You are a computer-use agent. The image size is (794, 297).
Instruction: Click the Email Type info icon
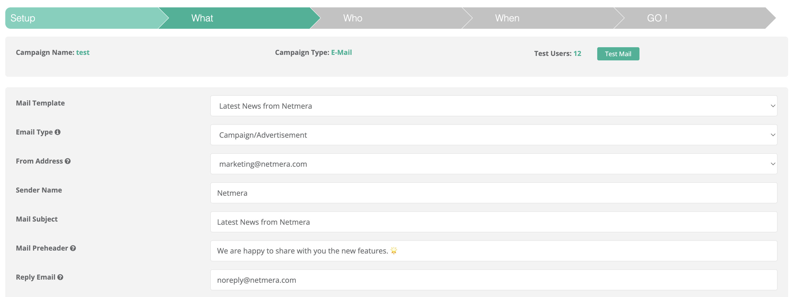(x=57, y=132)
